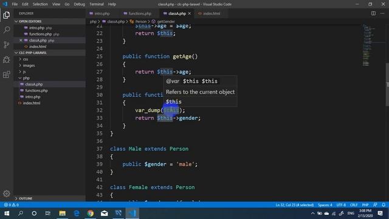Screen dimensions: 389x219
Task: Open the notifications bell in status bar
Action: click(x=384, y=205)
